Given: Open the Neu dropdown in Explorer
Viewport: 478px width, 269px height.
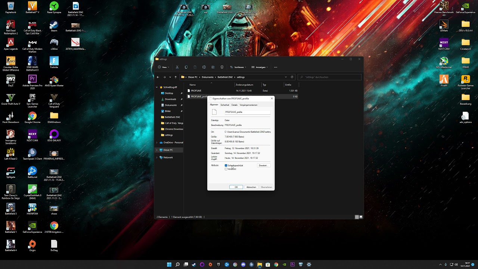Looking at the screenshot, I should click(x=163, y=67).
